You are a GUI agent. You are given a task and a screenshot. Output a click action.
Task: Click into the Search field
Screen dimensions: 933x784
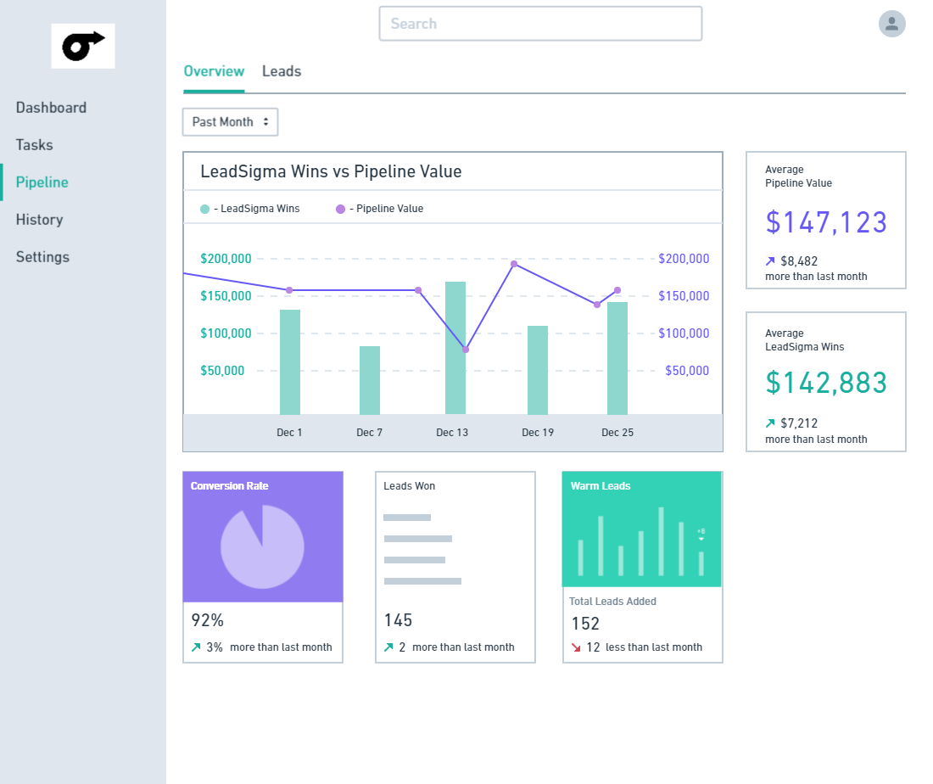pos(540,24)
